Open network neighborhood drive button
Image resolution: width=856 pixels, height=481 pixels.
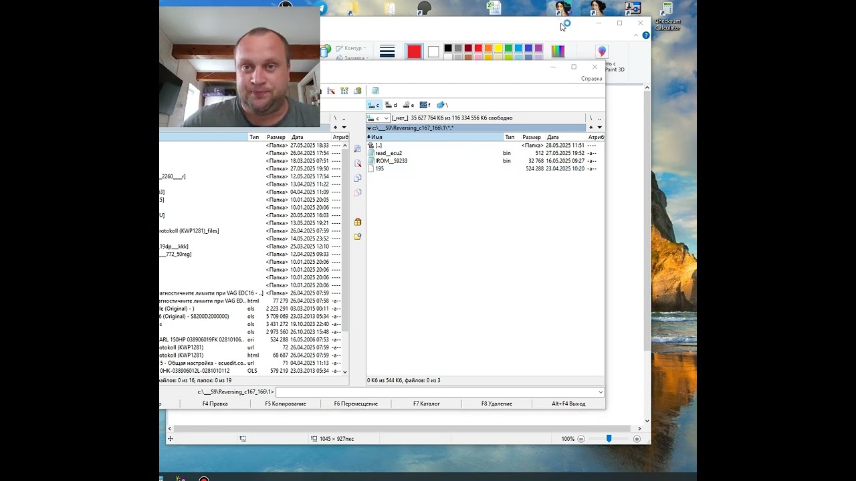443,105
